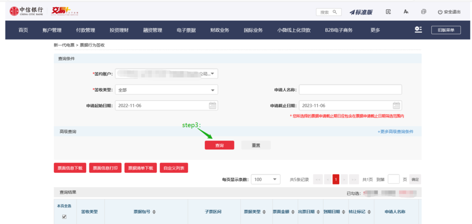Click the power icon next to 安全退出

click(440, 12)
